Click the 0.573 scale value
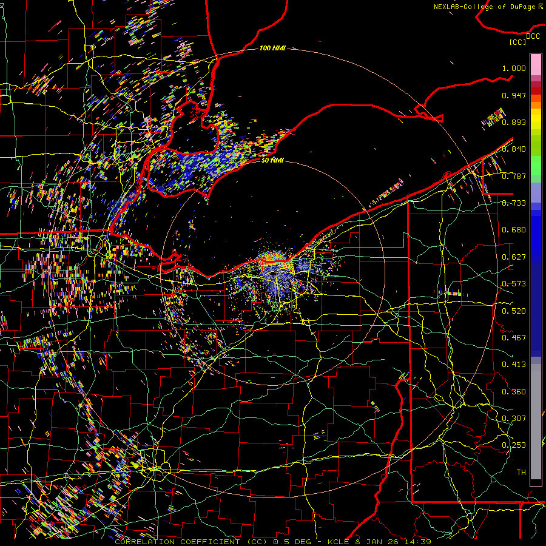Screen dimensions: 546x546 pos(514,284)
